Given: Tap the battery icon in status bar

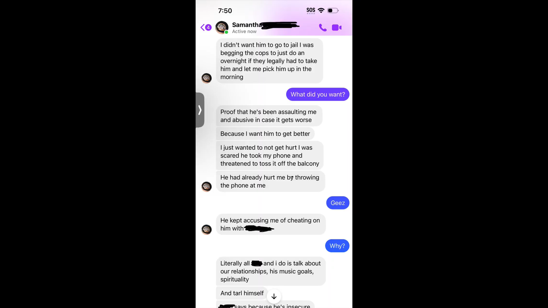Looking at the screenshot, I should pyautogui.click(x=333, y=11).
